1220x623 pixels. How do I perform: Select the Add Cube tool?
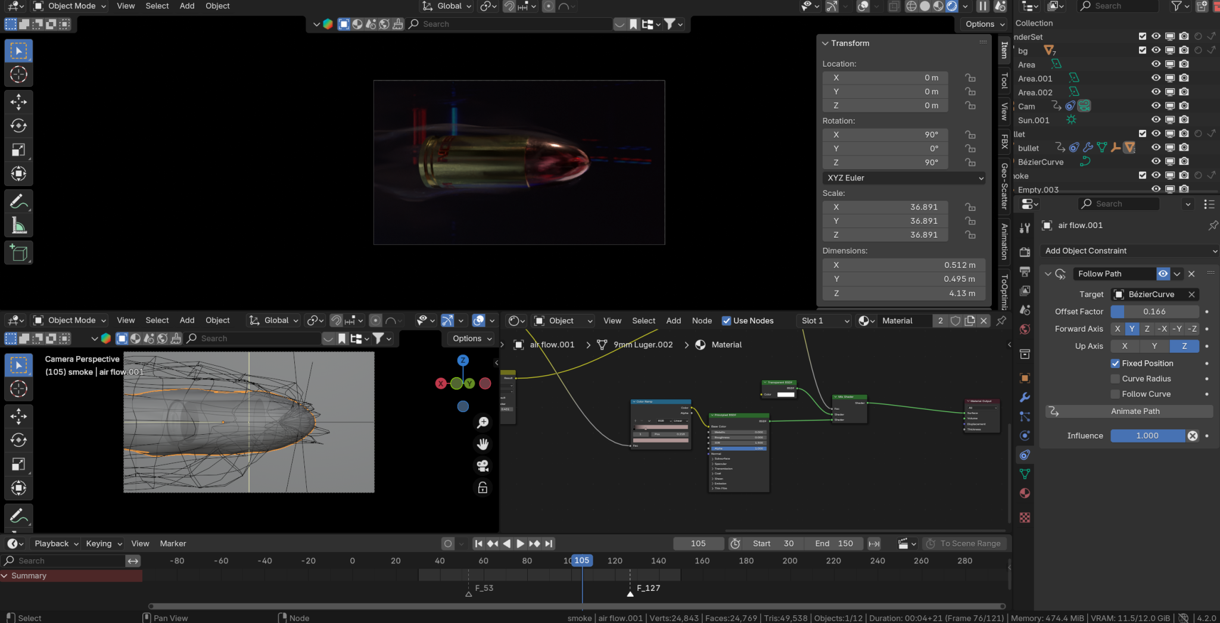pos(18,253)
